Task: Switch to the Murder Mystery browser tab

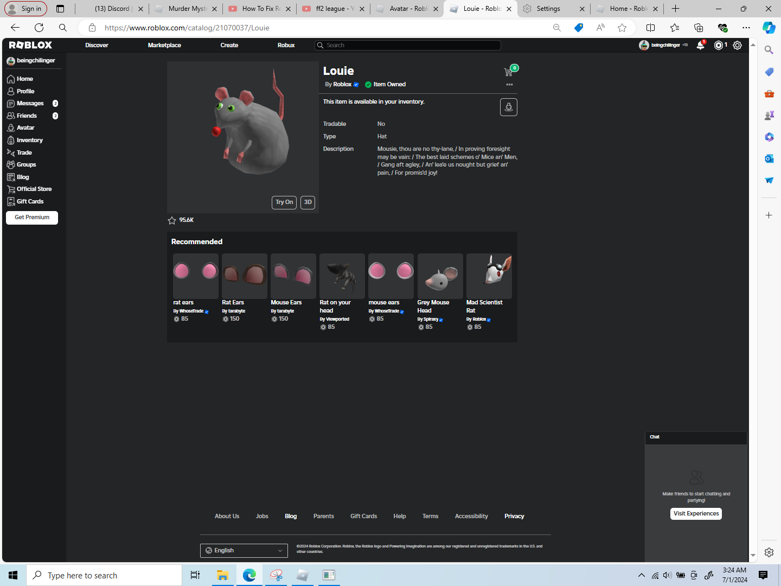Action: (186, 9)
